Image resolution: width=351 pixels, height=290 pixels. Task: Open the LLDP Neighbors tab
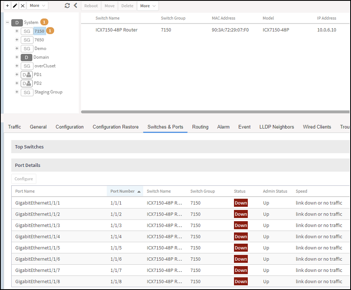pyautogui.click(x=276, y=127)
